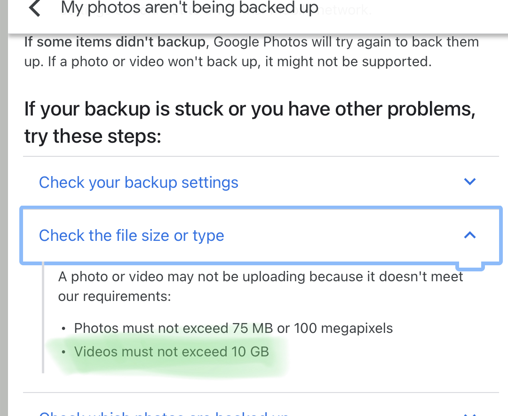
Task: Collapse 'Check the file size or type' chevron
Action: coord(469,235)
